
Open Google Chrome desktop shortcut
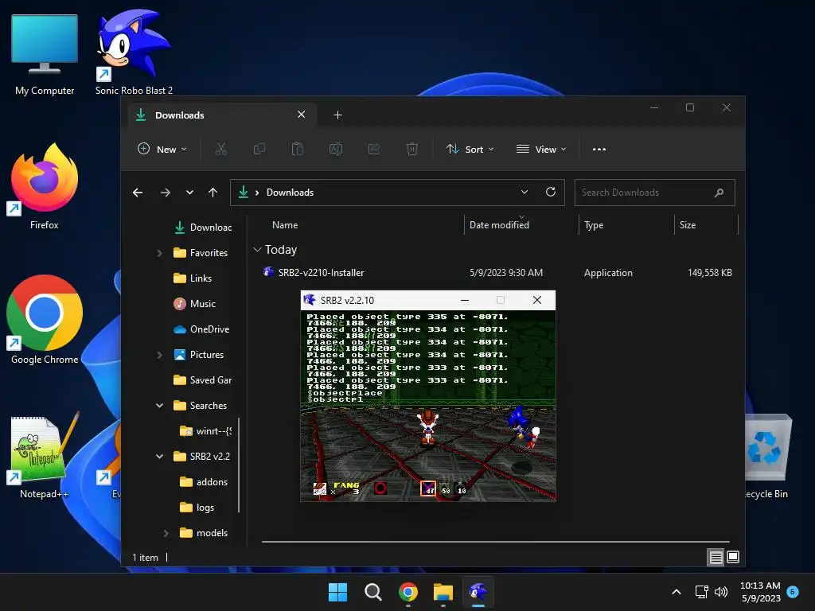[x=45, y=320]
